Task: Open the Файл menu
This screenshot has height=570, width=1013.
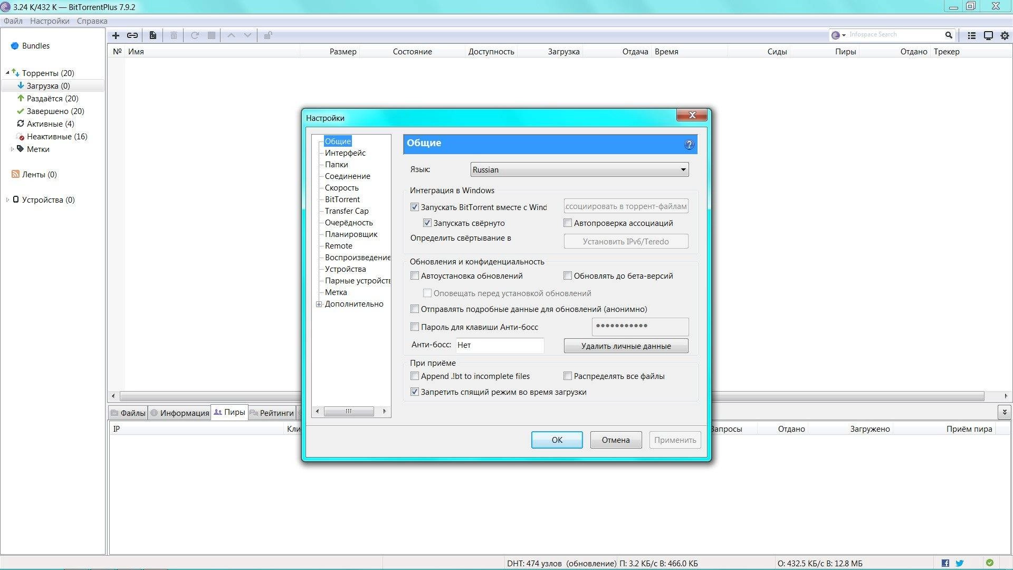Action: [13, 21]
